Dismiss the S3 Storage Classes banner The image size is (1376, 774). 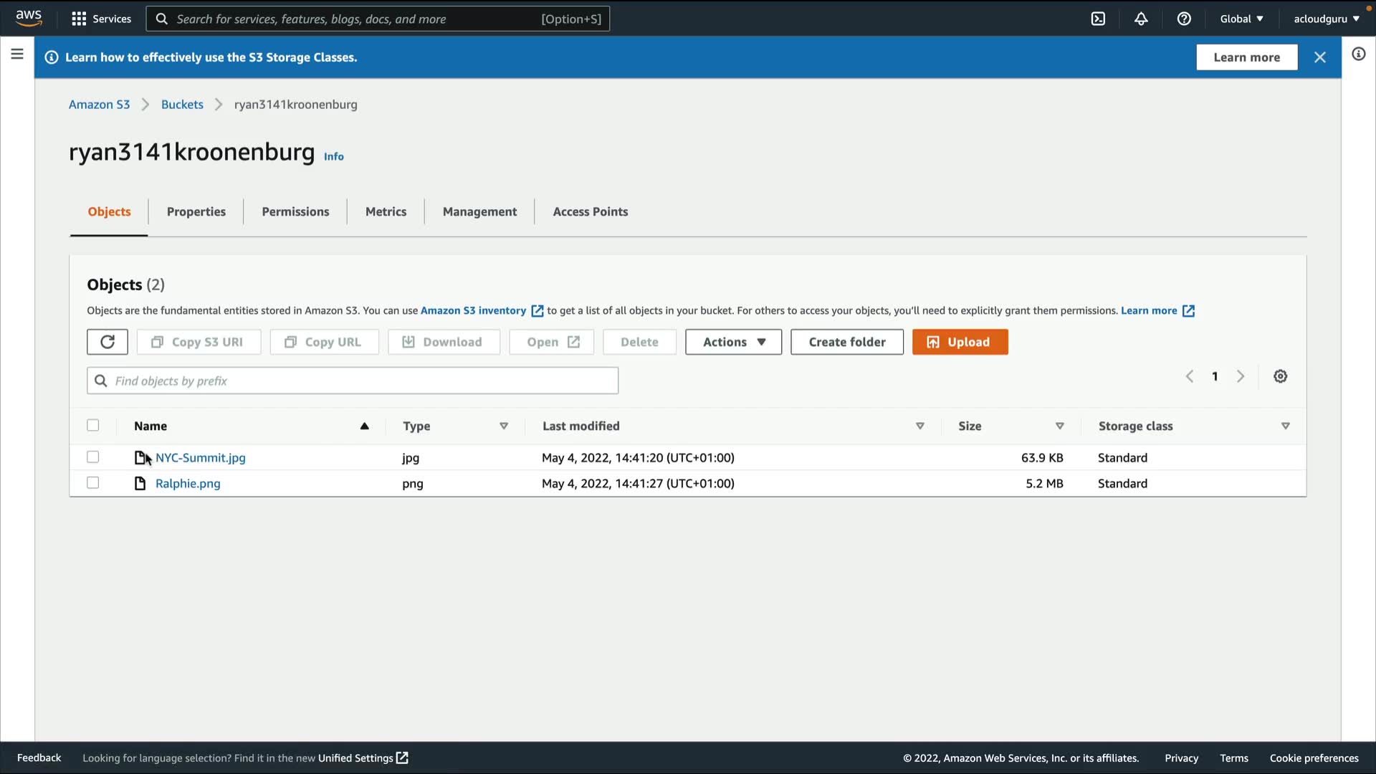point(1319,57)
